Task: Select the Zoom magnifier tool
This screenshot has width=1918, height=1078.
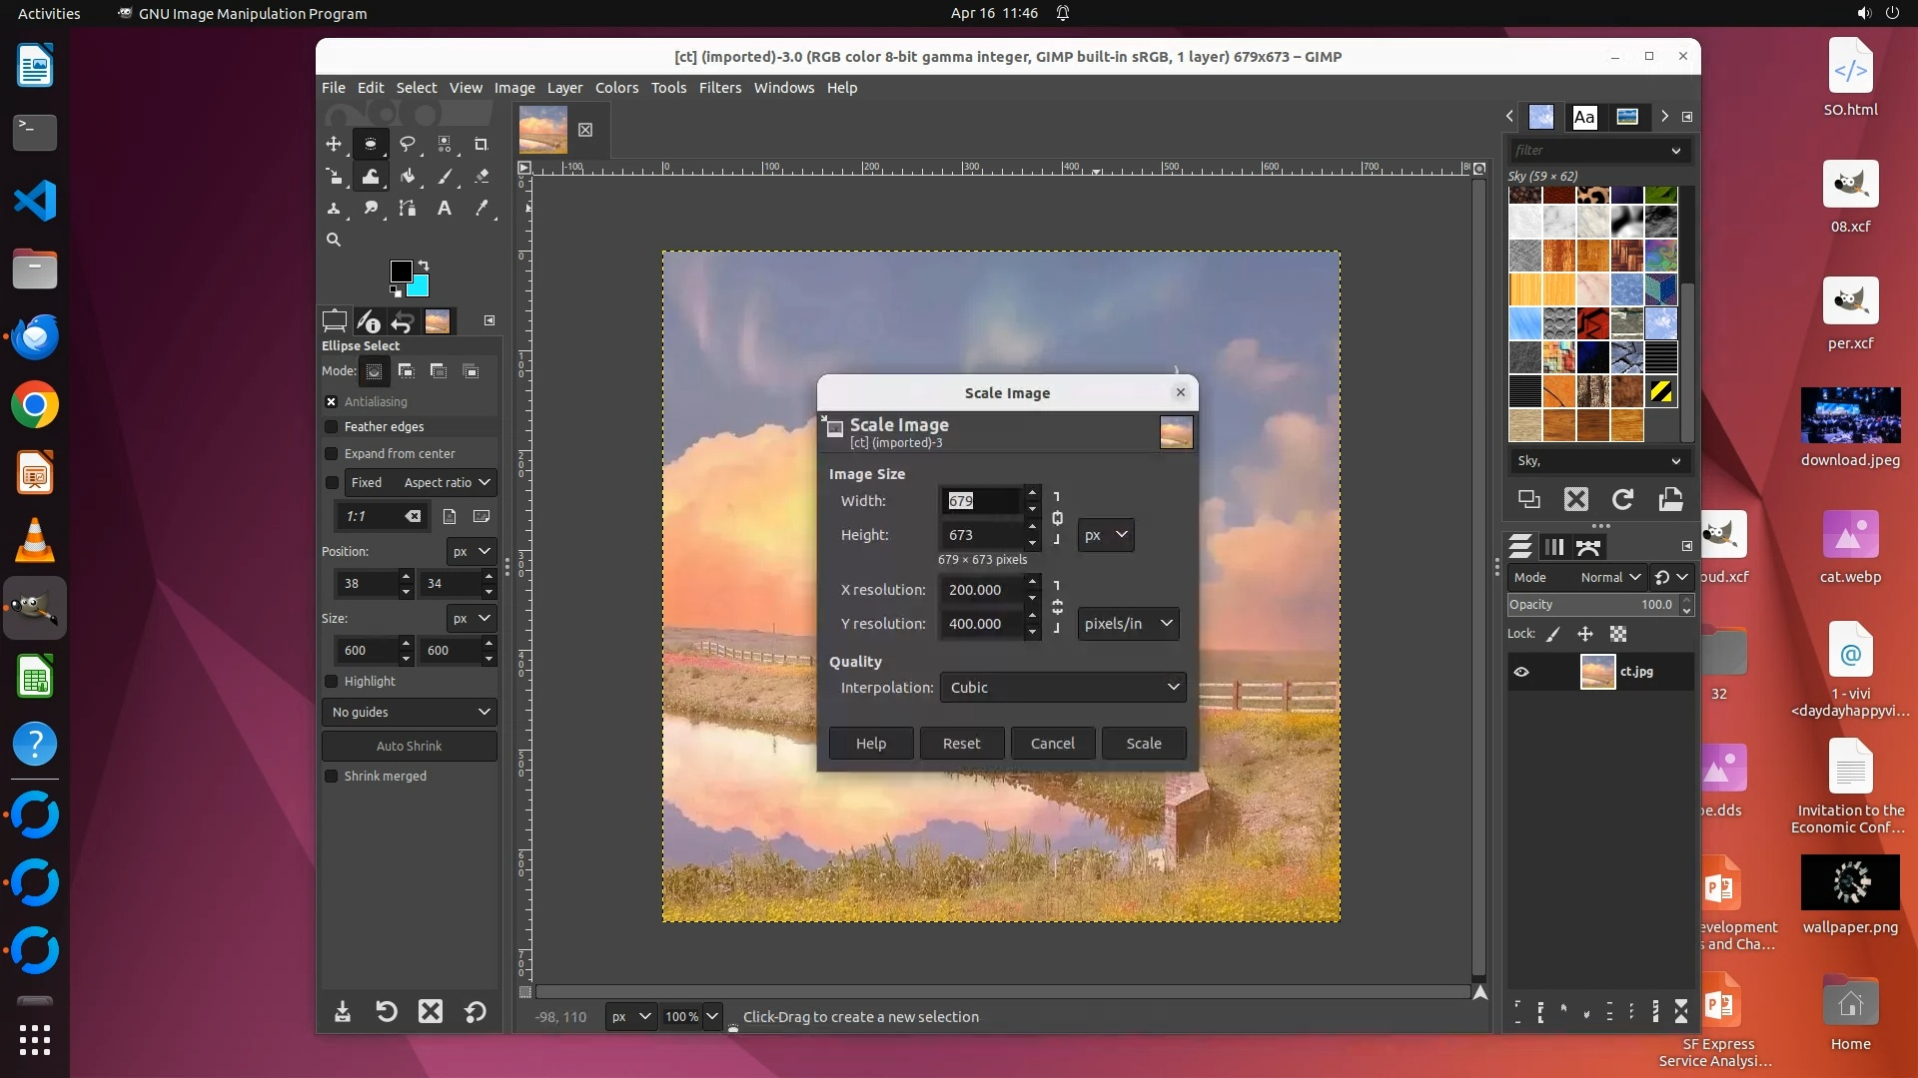Action: click(334, 240)
